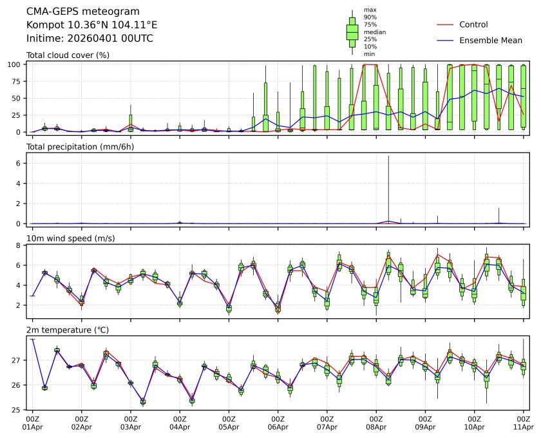Image resolution: width=541 pixels, height=438 pixels.
Task: Click the 'Total cloud cover (%)' panel title
Action: click(68, 55)
